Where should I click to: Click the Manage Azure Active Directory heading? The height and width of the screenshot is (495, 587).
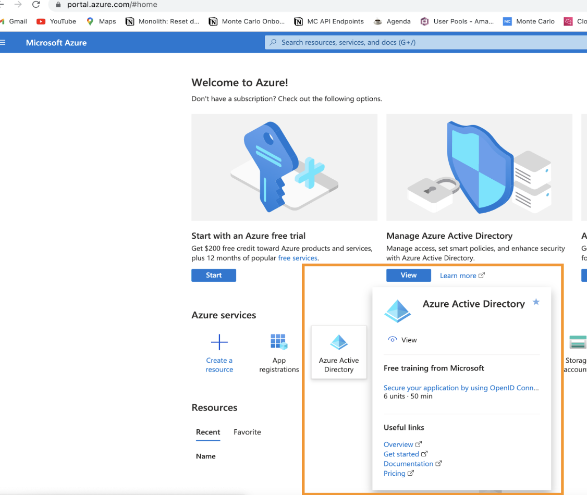(449, 236)
